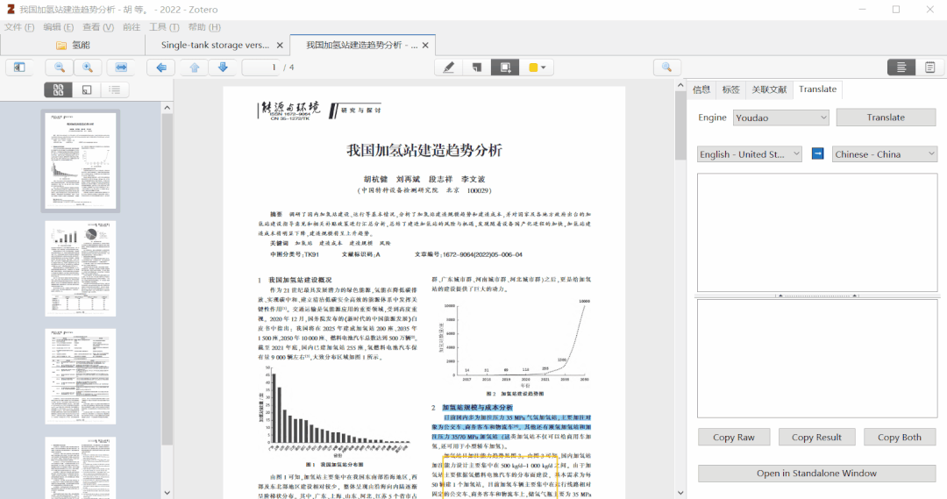The height and width of the screenshot is (499, 947).
Task: Click document scrollbar up arrow
Action: [x=680, y=86]
